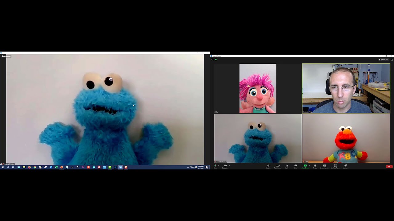Viewport: 394px width, 221px height.
Task: Open Windows taskbar search
Action: pos(8,167)
